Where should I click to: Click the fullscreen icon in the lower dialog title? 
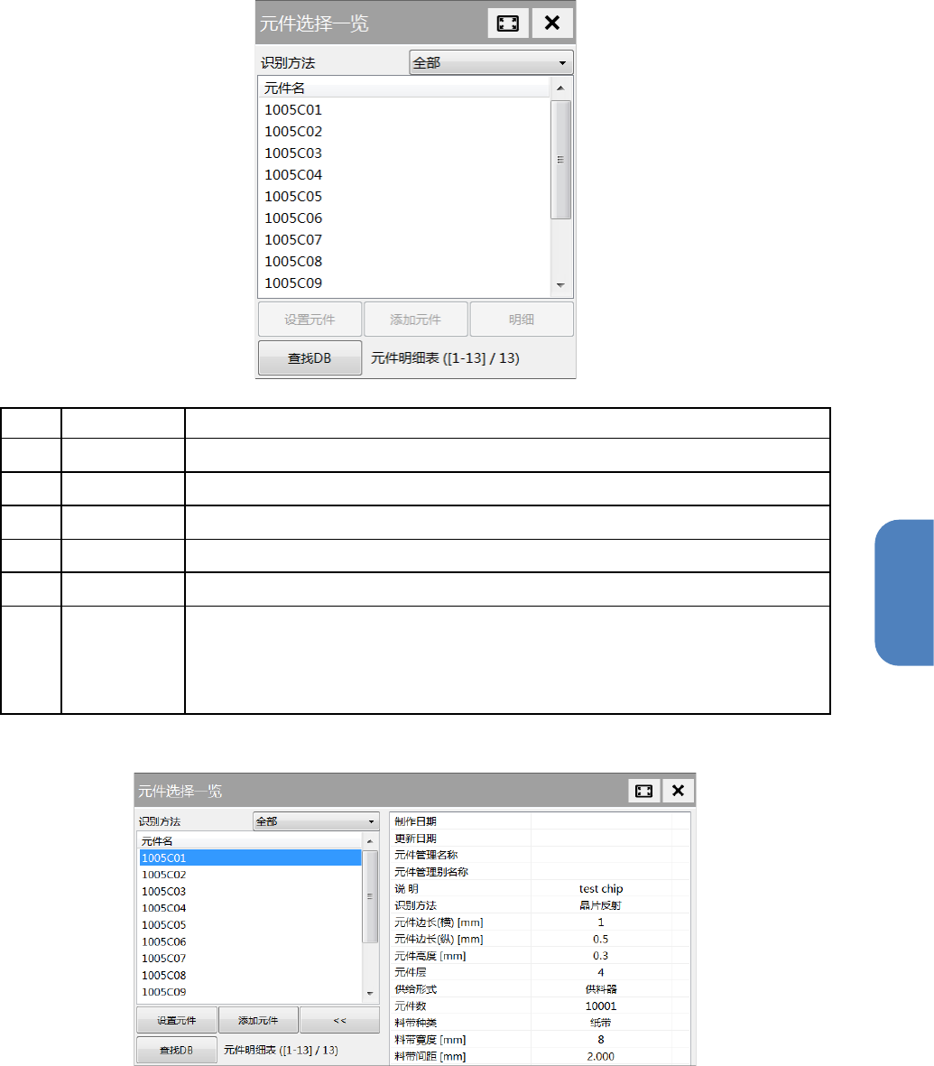pos(643,791)
